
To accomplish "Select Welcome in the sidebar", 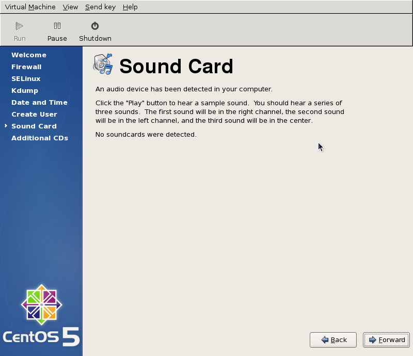I will [x=29, y=55].
